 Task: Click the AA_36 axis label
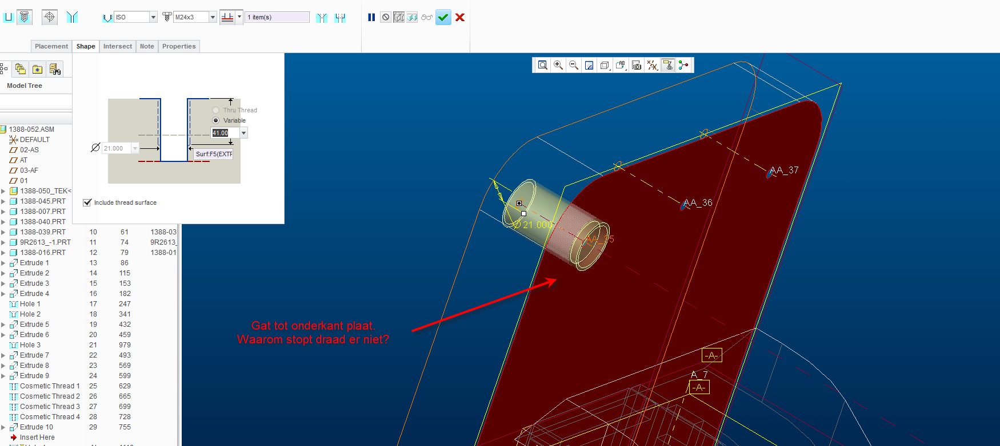[x=698, y=202]
